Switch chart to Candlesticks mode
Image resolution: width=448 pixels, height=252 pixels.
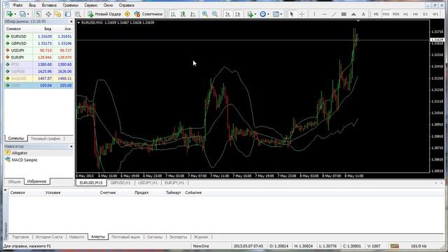pos(183,14)
